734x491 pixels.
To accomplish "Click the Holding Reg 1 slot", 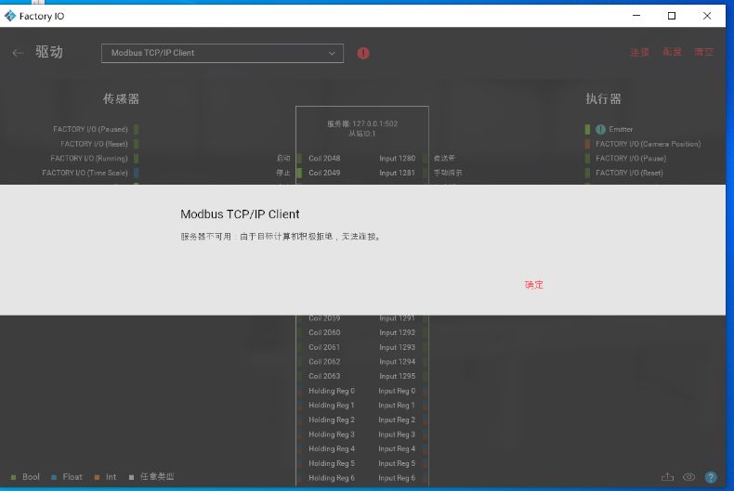I will pos(332,406).
